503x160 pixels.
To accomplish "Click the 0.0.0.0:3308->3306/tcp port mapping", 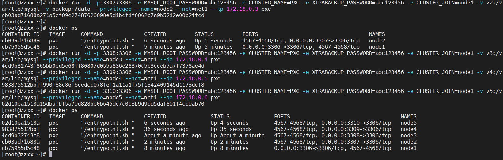I will click(356, 135).
